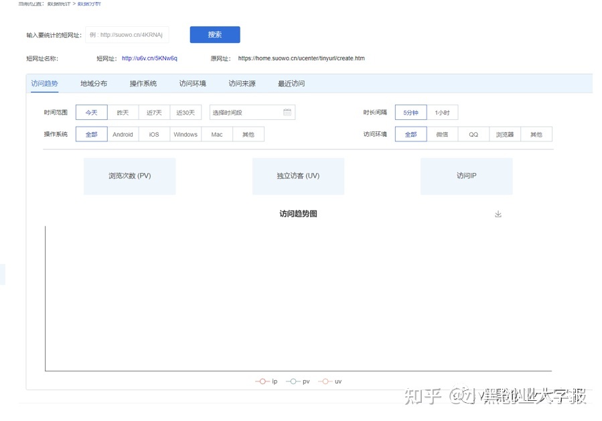This screenshot has width=602, height=421.
Task: Select 近7天 time range option
Action: coord(154,113)
